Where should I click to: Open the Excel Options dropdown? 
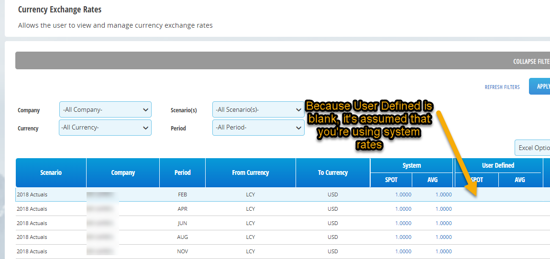532,148
